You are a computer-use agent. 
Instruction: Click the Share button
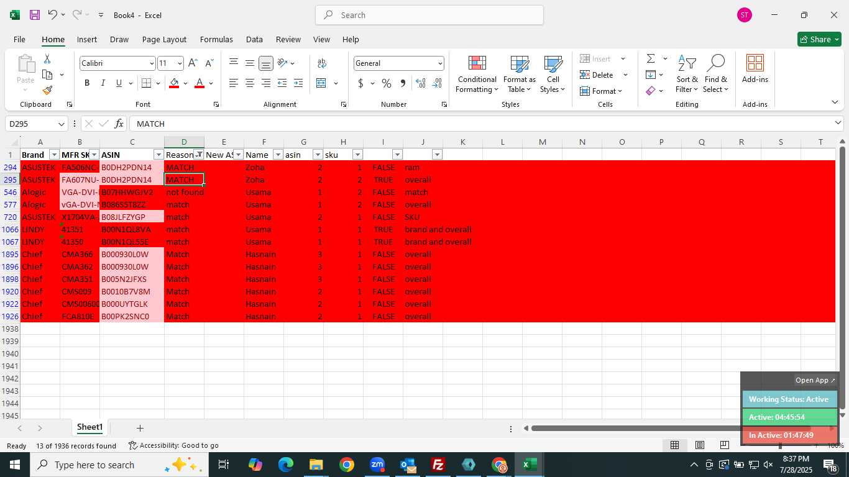tap(819, 39)
